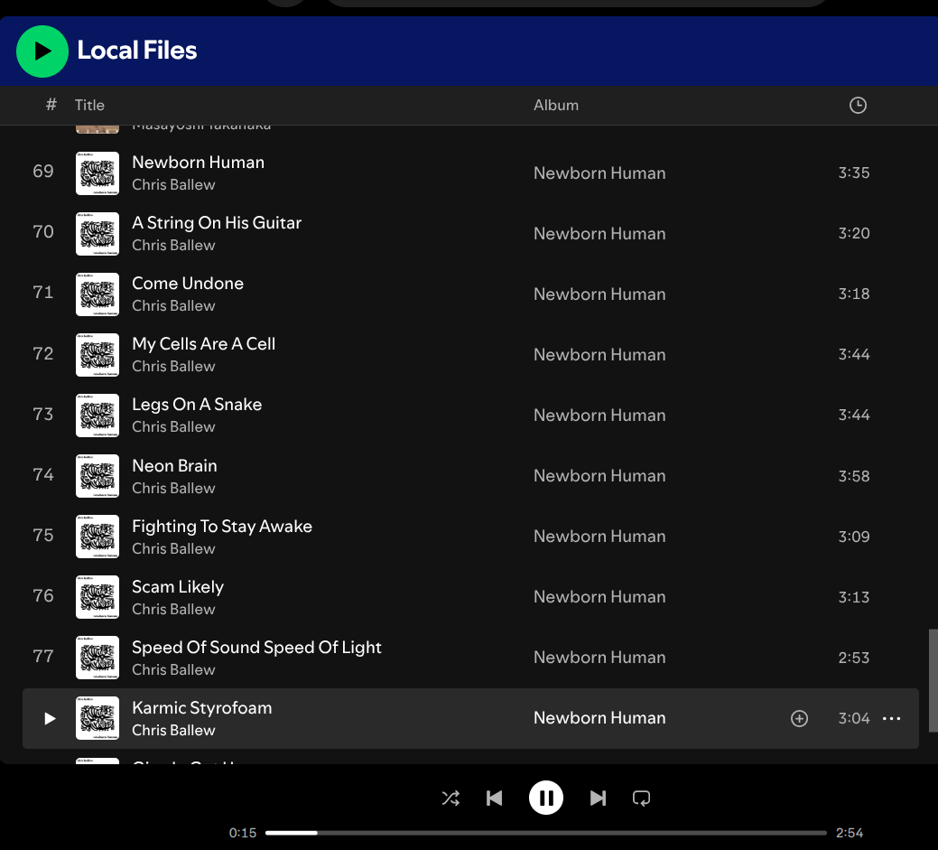Screen dimensions: 938x850
Task: Click the 3:35 duration of Newborn Human
Action: [854, 173]
